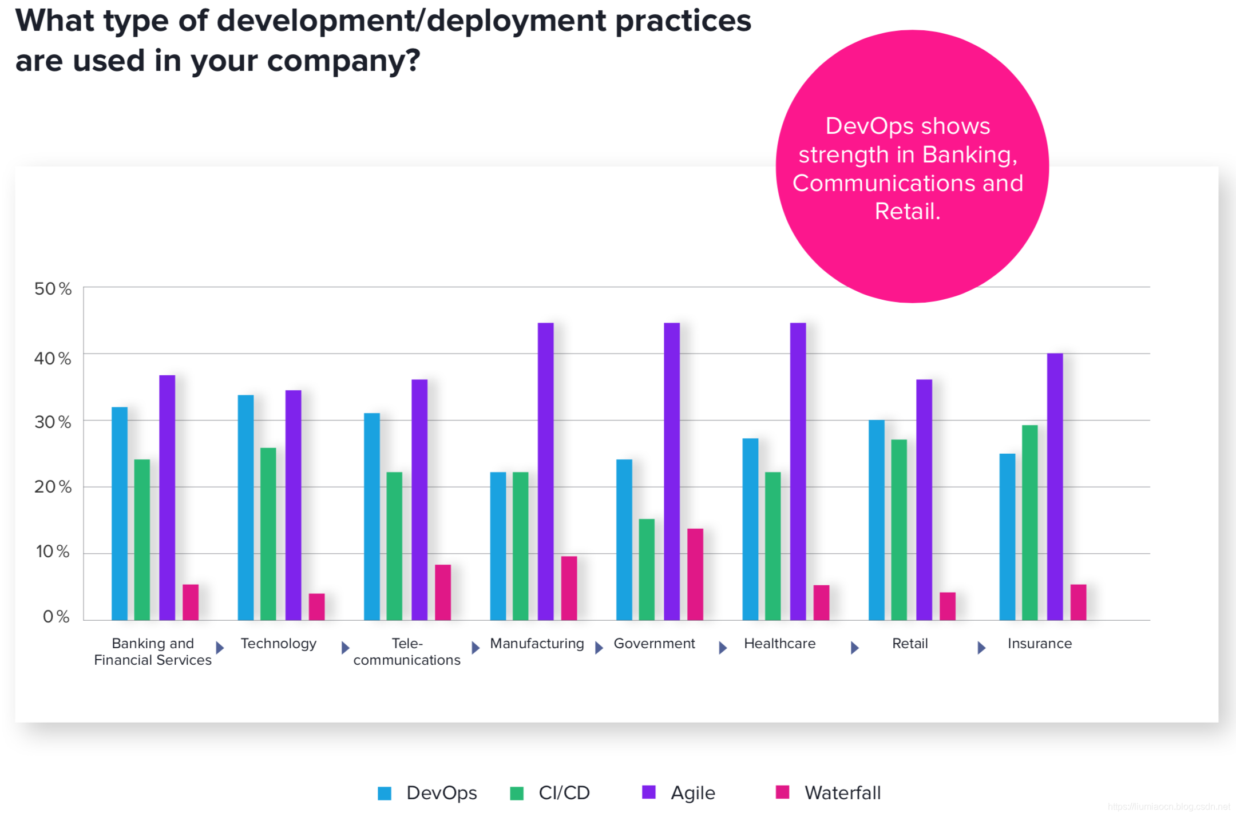
Task: Select the Telecommunications axis label
Action: (407, 652)
